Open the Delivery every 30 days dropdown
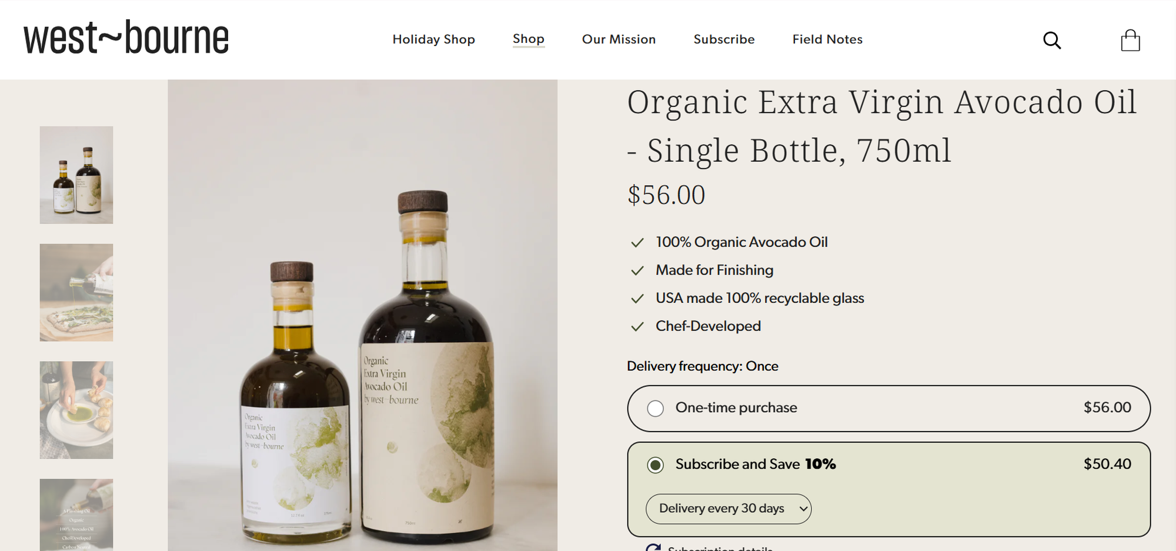This screenshot has width=1176, height=551. pos(728,509)
